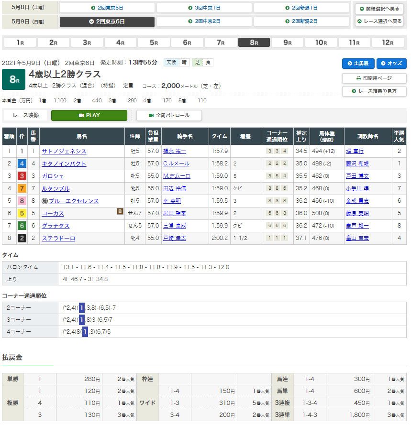Image resolution: width=411 pixels, height=425 pixels.
Task: Choose 3回中京2日 meeting
Action: [204, 22]
